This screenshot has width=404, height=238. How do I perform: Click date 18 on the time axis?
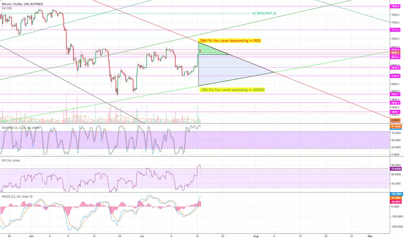(94, 236)
